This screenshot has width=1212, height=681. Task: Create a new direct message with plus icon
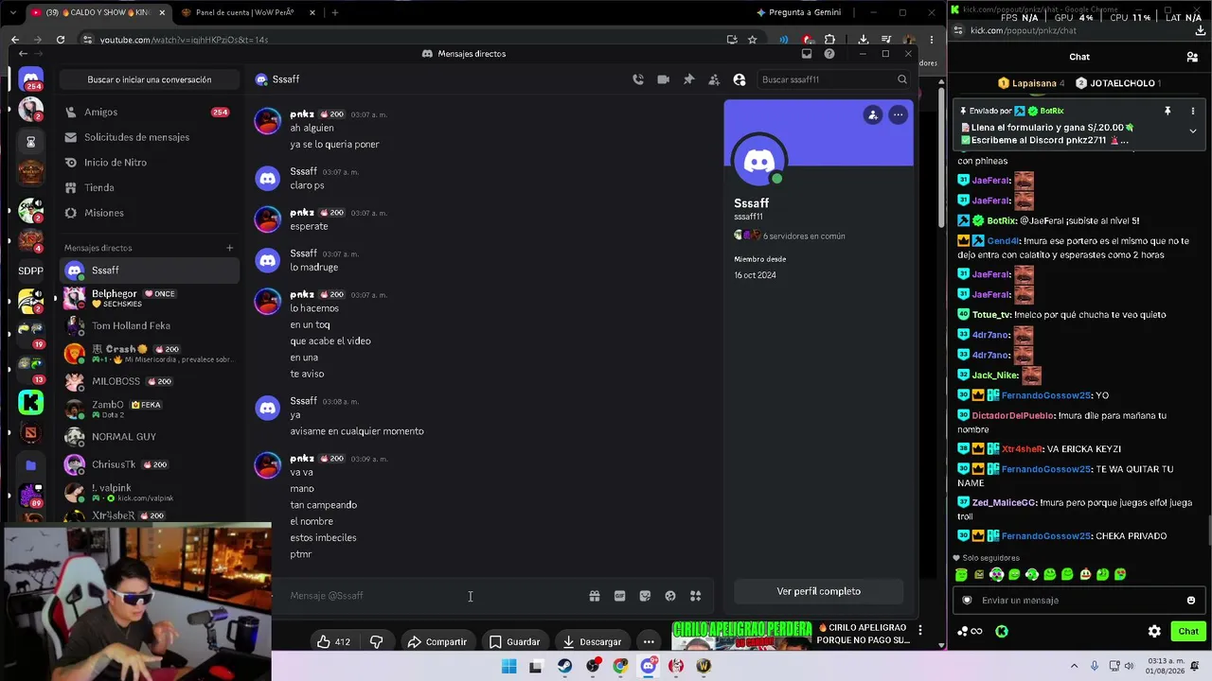pos(229,248)
